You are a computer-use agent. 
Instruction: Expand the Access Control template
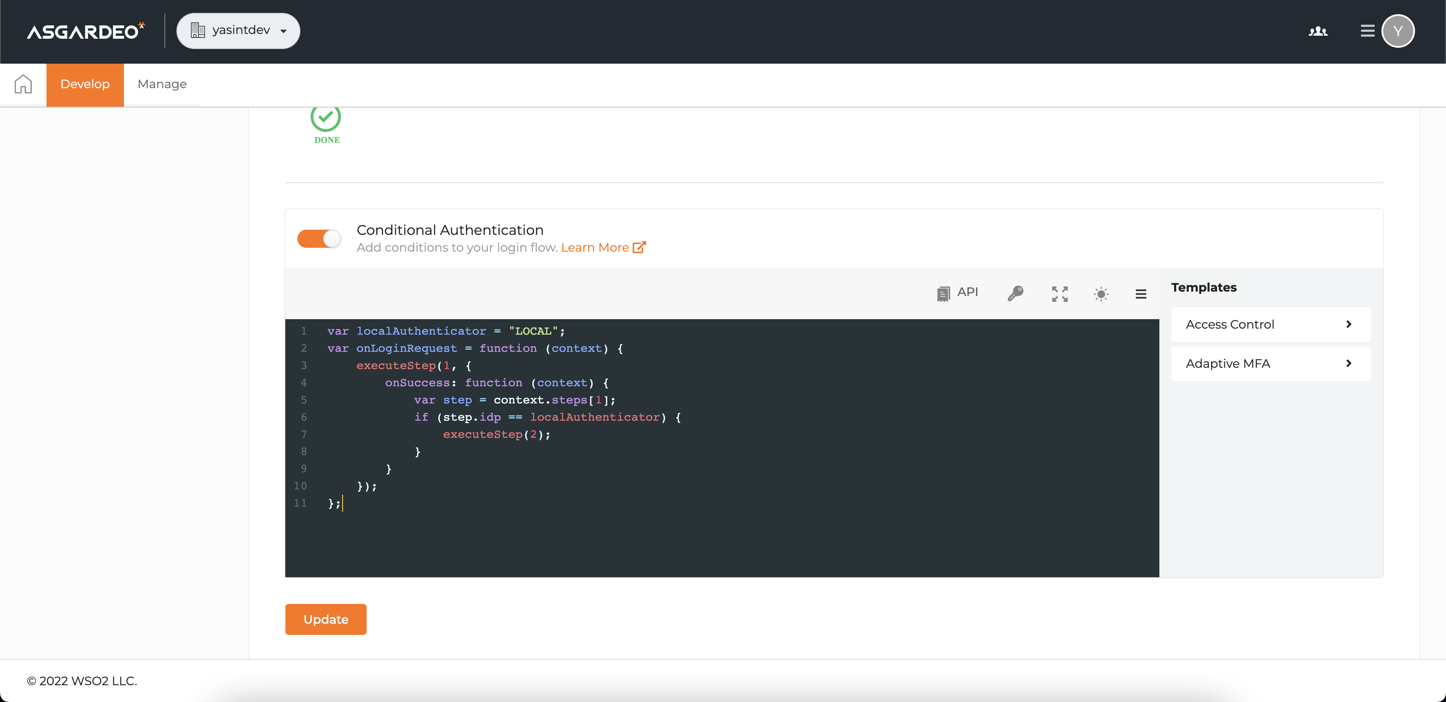[1270, 324]
